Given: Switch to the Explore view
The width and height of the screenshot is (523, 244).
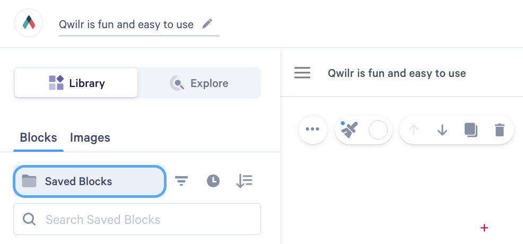Looking at the screenshot, I should click(x=199, y=83).
